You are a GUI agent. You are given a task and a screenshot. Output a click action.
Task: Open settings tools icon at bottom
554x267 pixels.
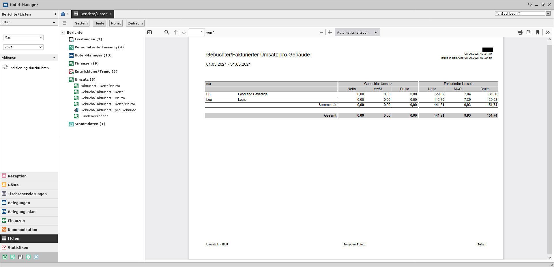tap(36, 257)
